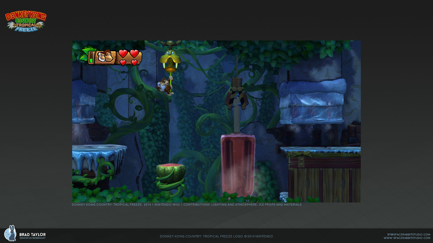Image resolution: width=433 pixels, height=243 pixels.
Task: Click the Donkey Kong character portrait in HUD
Action: (105, 56)
